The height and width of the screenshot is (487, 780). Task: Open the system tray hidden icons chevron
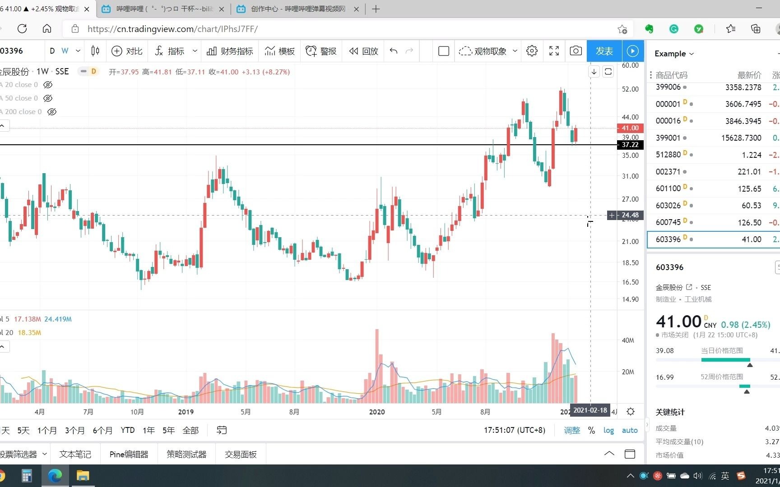point(630,476)
